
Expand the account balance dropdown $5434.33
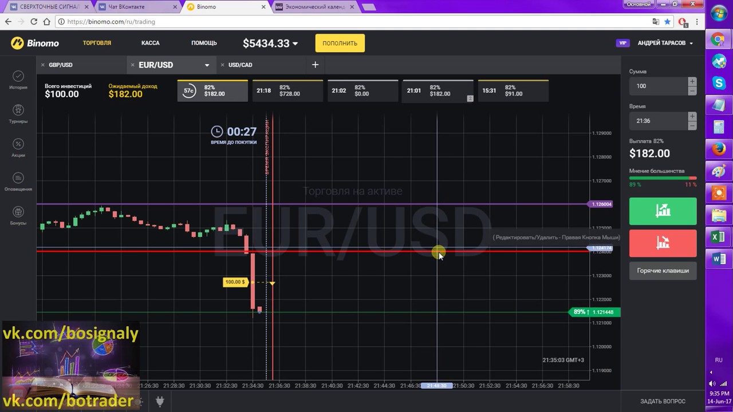(270, 43)
